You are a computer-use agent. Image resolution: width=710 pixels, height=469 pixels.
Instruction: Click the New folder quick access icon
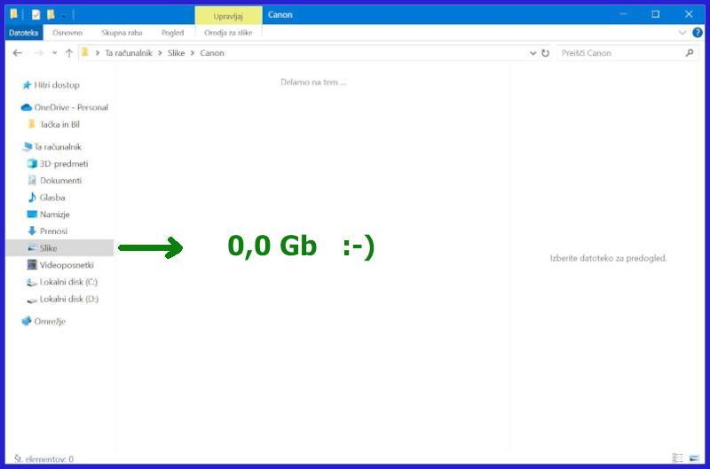click(51, 14)
